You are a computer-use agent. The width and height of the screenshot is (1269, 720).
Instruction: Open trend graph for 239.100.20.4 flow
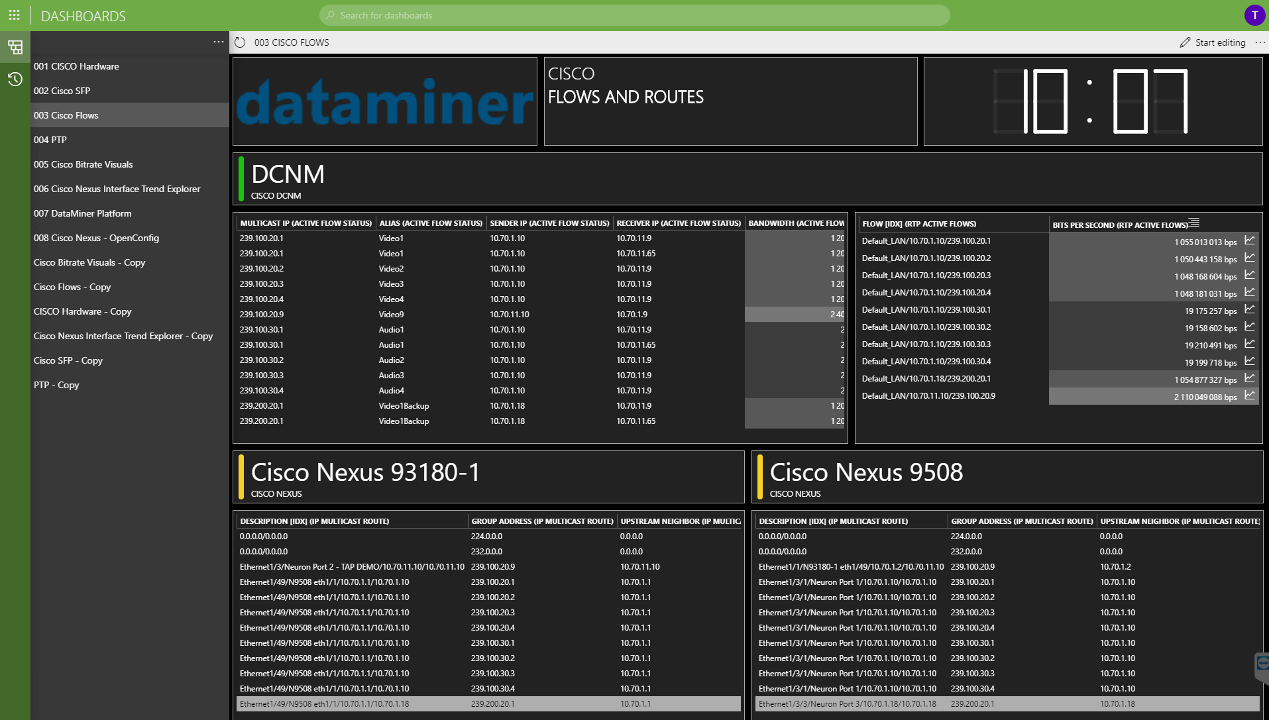pos(1249,292)
